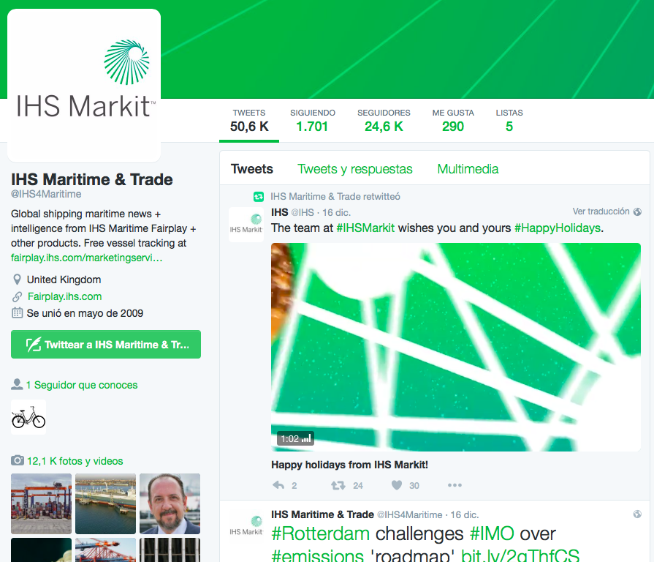This screenshot has height=562, width=654.
Task: Open the Seguidores 24,6 K list
Action: (384, 120)
